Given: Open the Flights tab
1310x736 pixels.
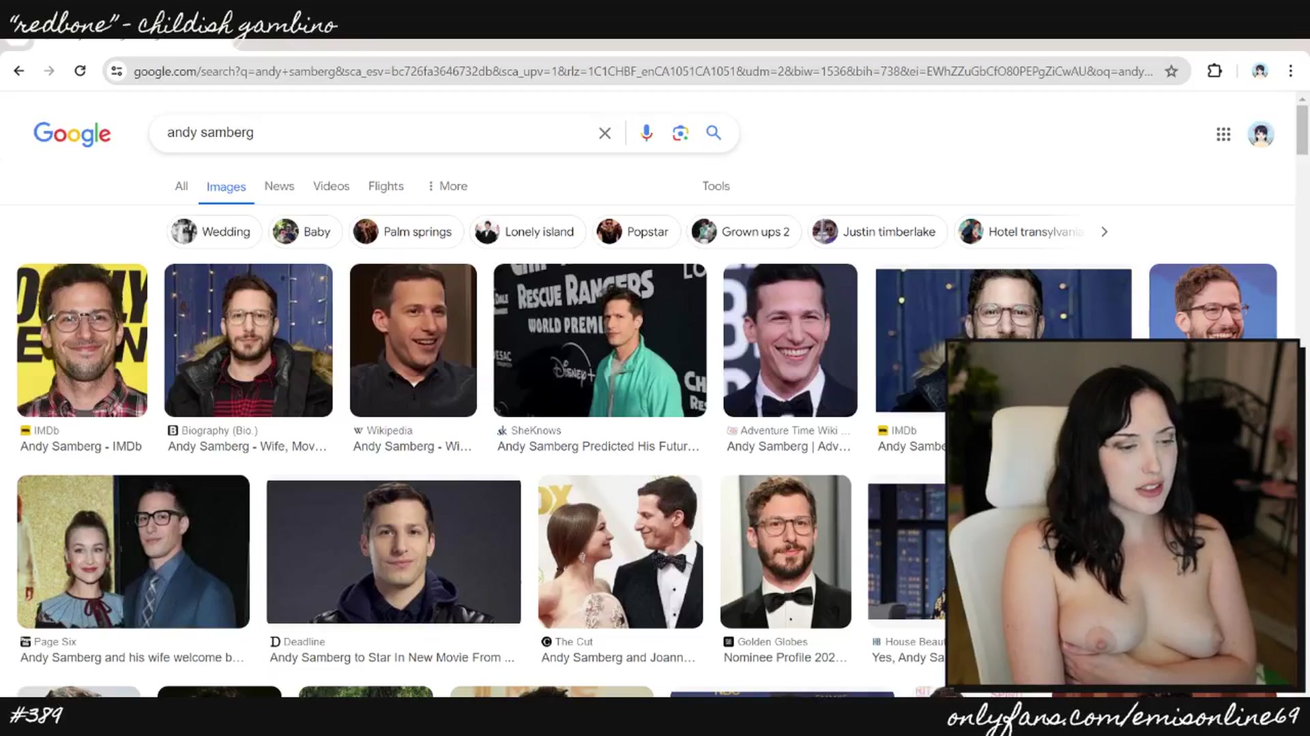Looking at the screenshot, I should tap(385, 186).
